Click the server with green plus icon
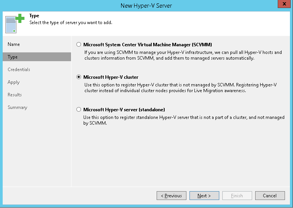The image size is (293, 208). point(15,23)
